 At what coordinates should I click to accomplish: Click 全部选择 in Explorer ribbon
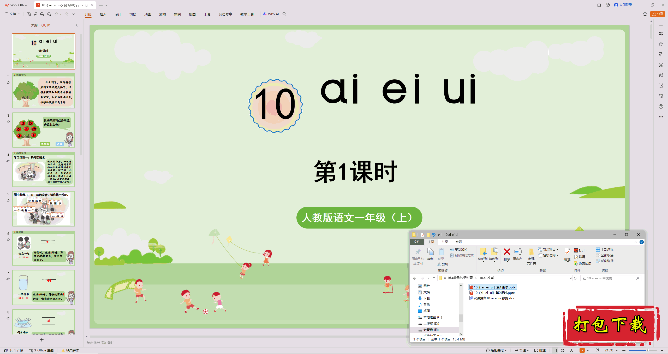[605, 249]
